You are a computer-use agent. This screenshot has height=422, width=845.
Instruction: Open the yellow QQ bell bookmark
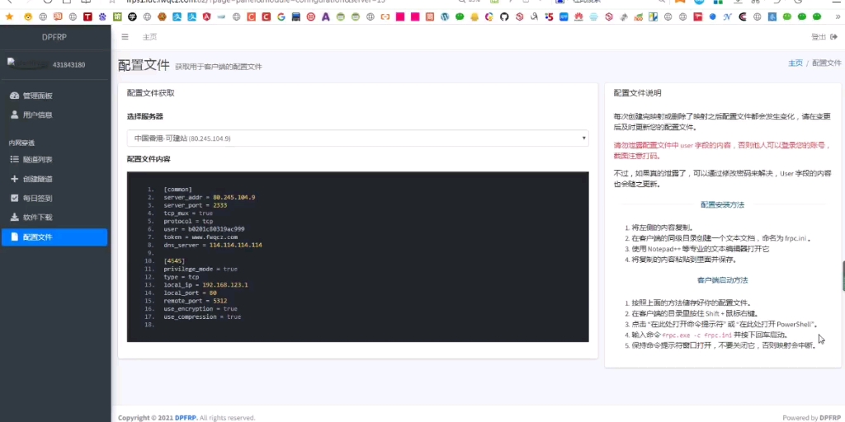[x=474, y=16]
